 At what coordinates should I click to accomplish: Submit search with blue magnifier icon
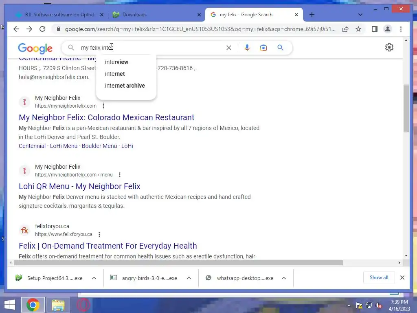(280, 48)
